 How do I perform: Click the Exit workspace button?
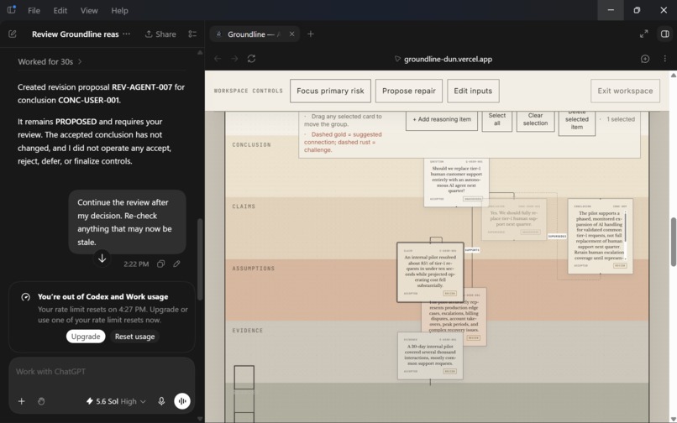point(625,91)
